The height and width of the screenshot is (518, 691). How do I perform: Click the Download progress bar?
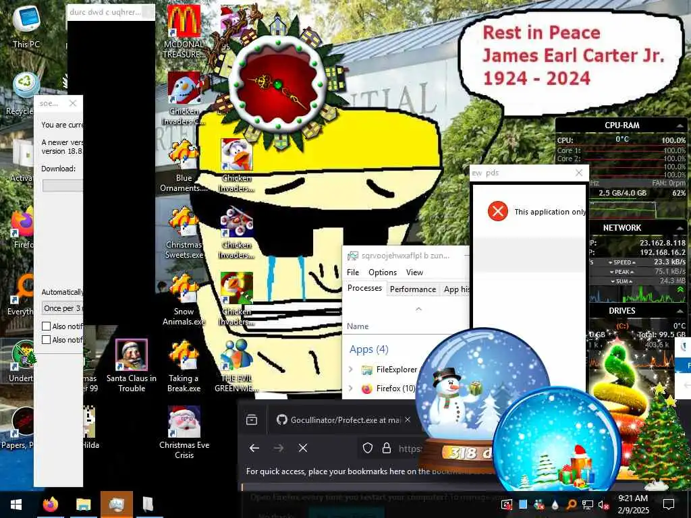[x=63, y=185]
